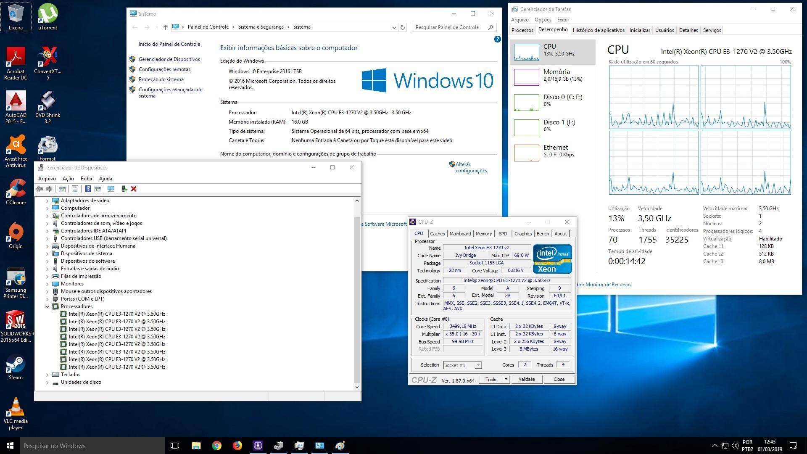Open Firefox from the taskbar
The image size is (807, 454).
(x=237, y=446)
